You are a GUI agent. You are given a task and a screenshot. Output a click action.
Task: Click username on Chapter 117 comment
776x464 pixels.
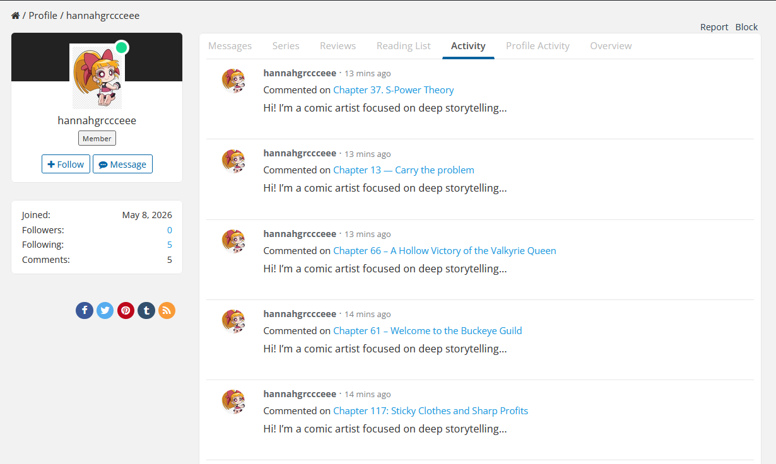coord(300,393)
